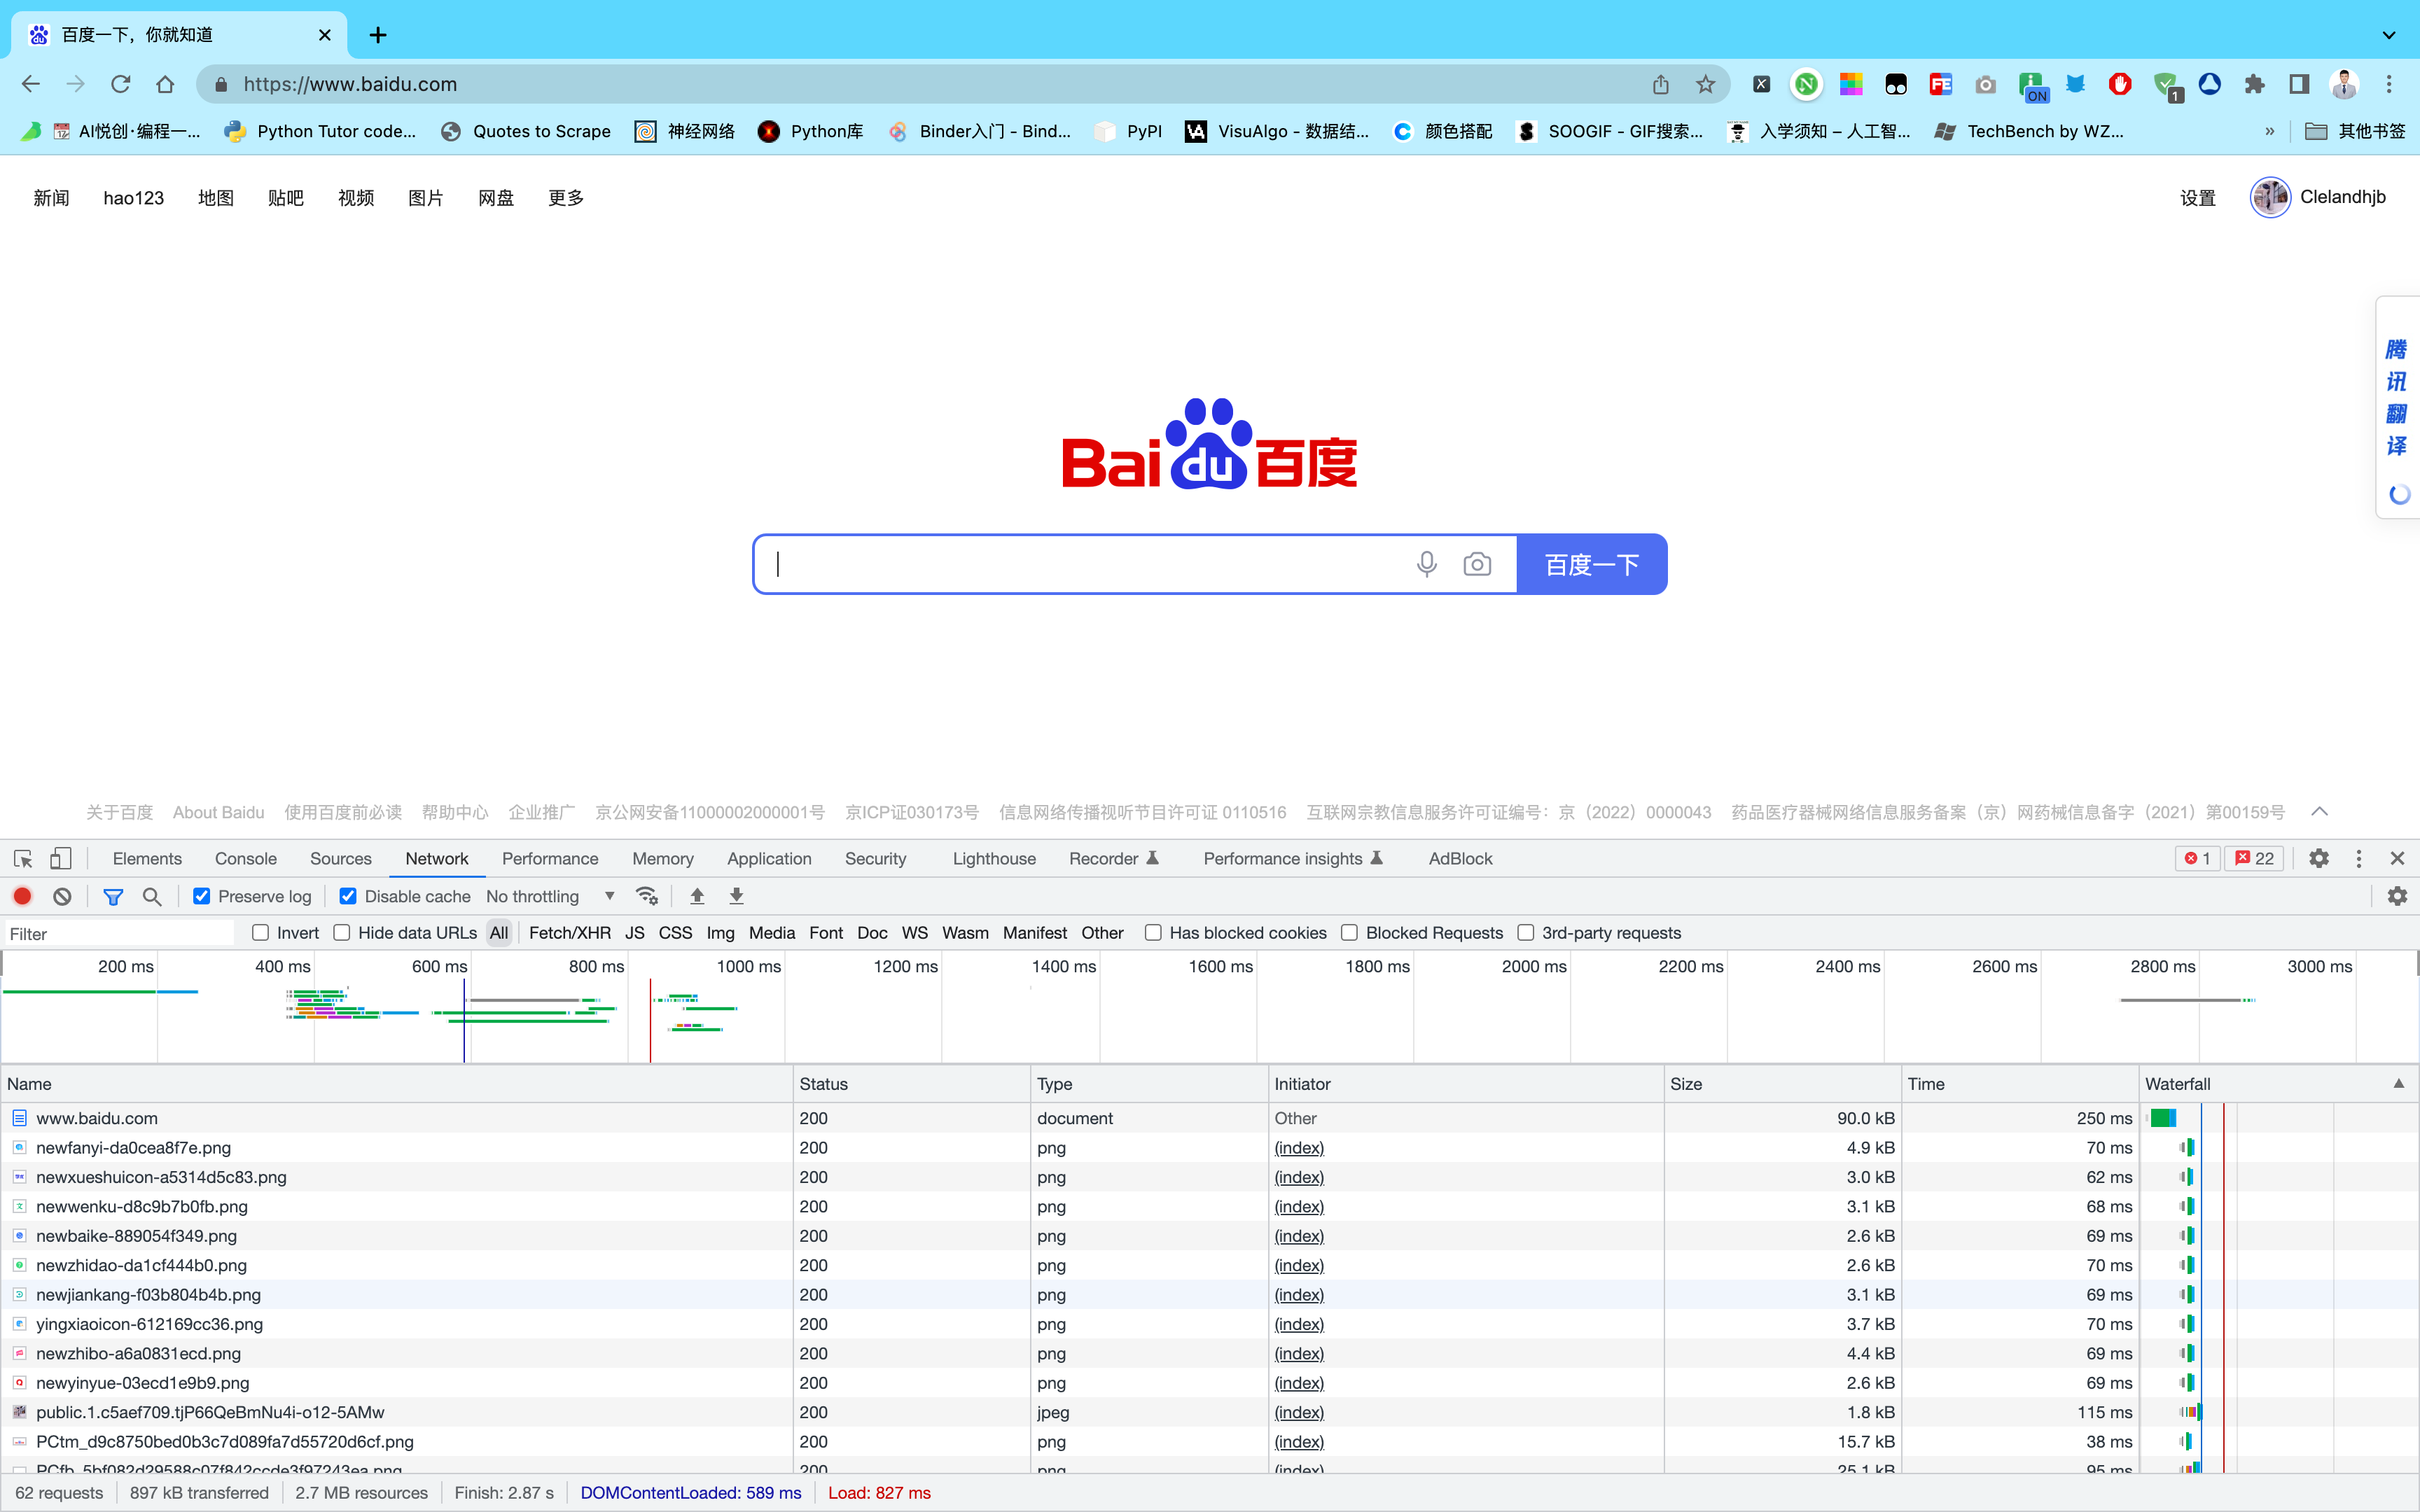Screen dimensions: 2420x1512
Task: Click the 百度一下 search button
Action: (1592, 564)
